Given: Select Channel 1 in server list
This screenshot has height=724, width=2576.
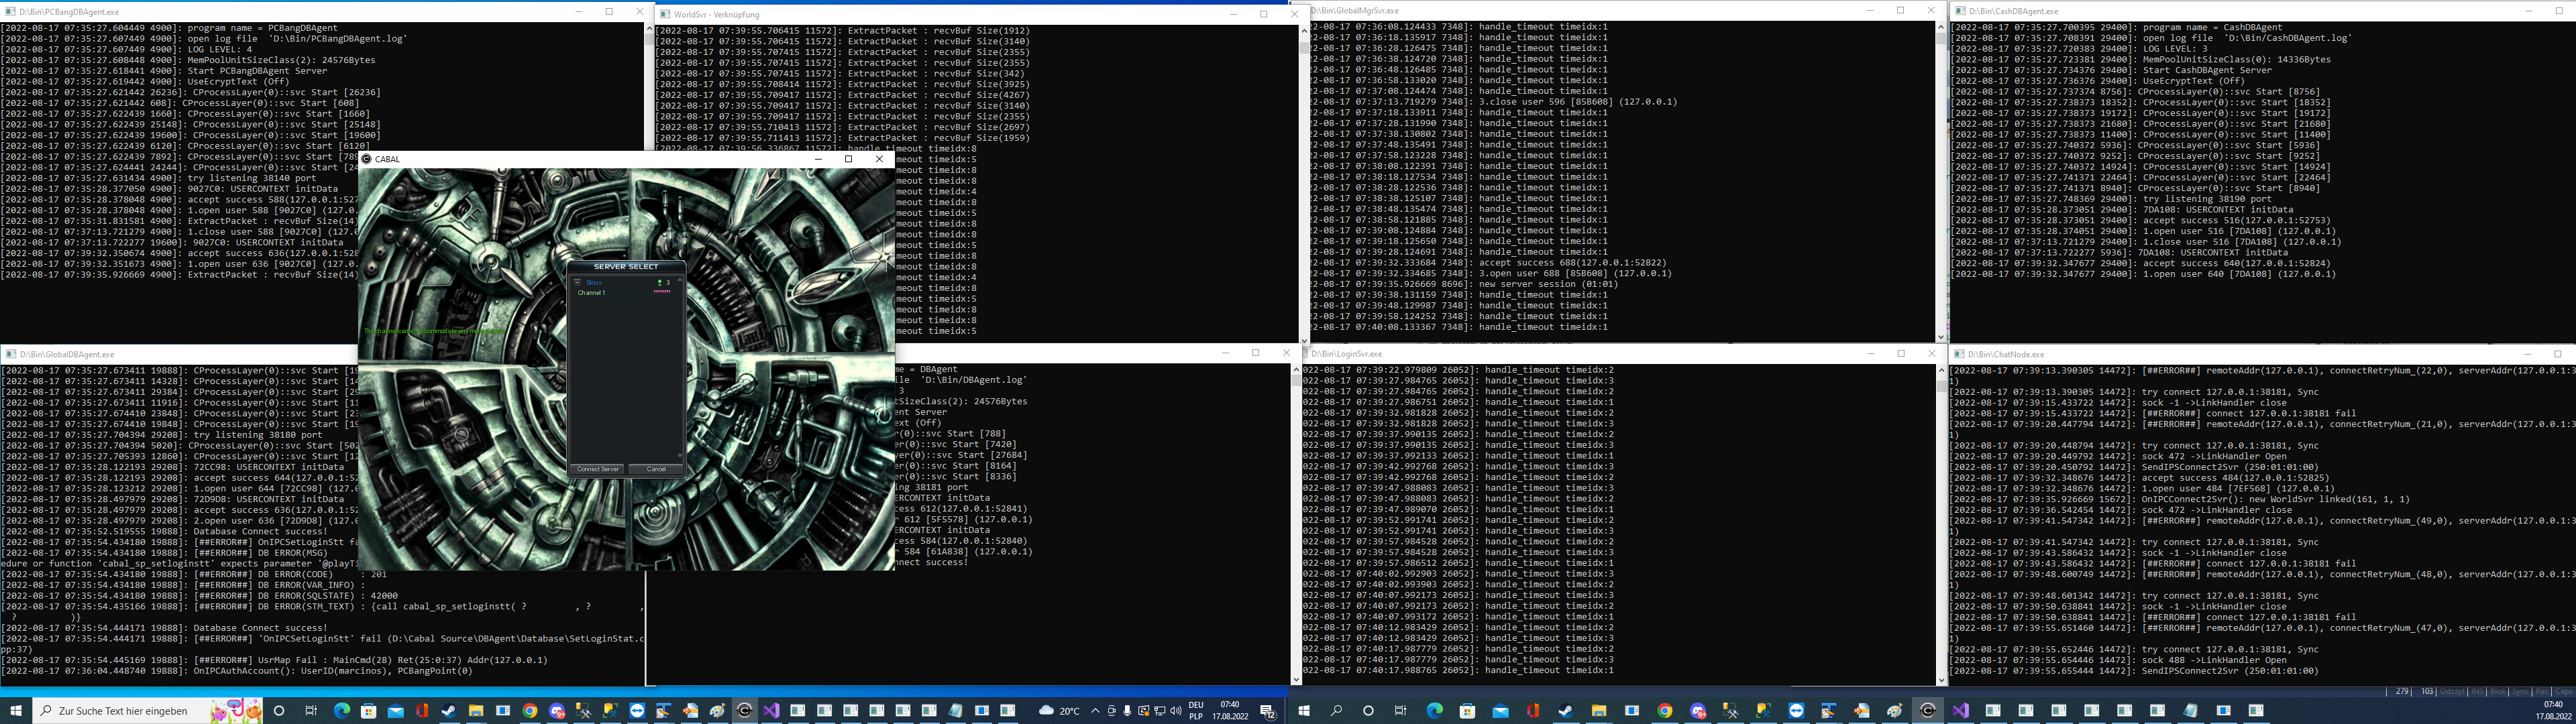Looking at the screenshot, I should click(x=593, y=293).
